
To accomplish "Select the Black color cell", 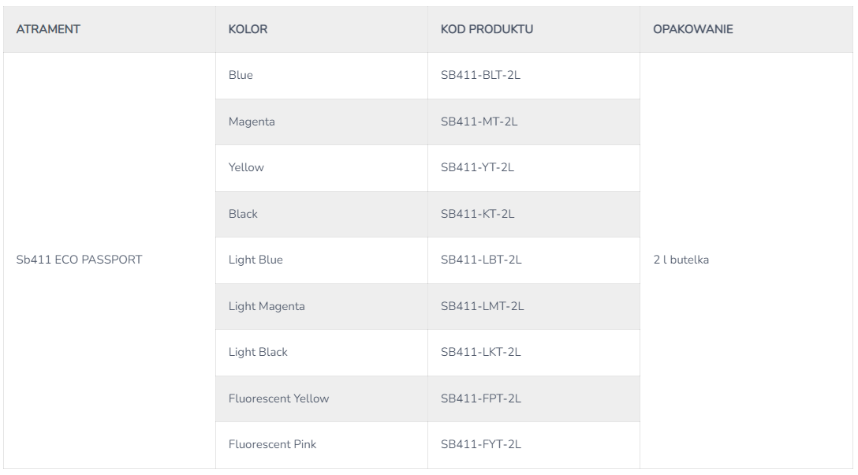I will (243, 214).
